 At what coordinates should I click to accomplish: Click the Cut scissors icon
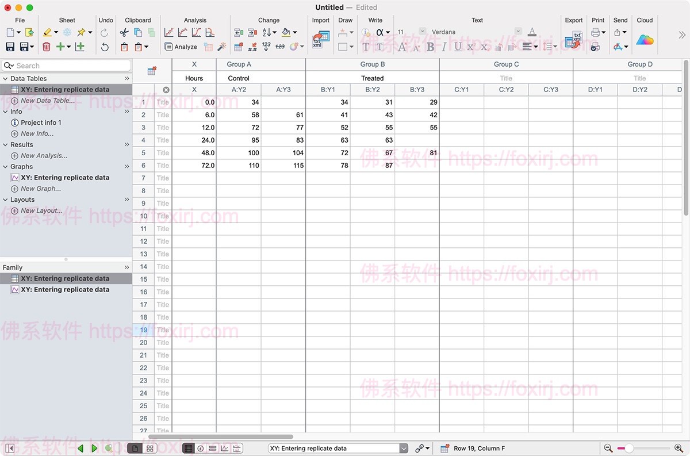pyautogui.click(x=124, y=33)
